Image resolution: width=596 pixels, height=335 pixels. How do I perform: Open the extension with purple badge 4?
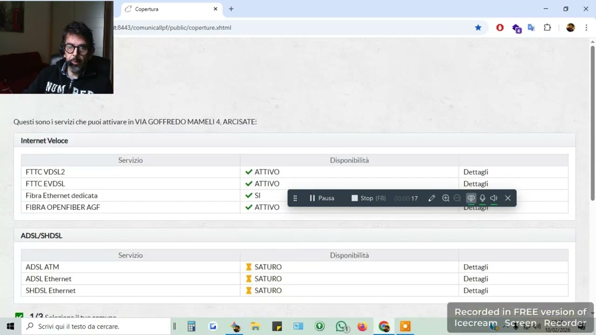(x=516, y=28)
